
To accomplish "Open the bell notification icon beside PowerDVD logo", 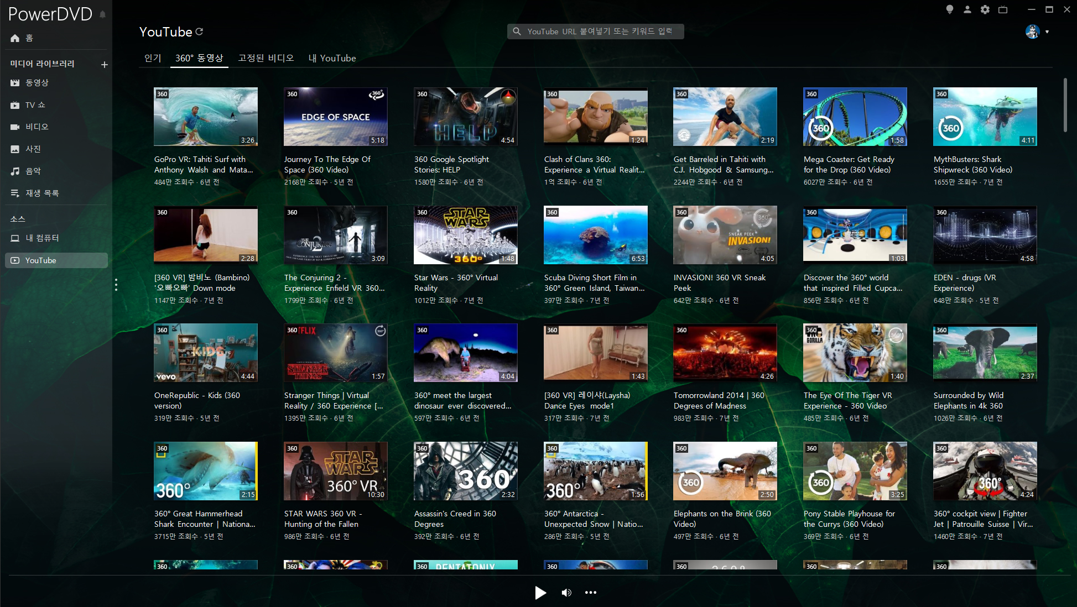I will pos(102,14).
